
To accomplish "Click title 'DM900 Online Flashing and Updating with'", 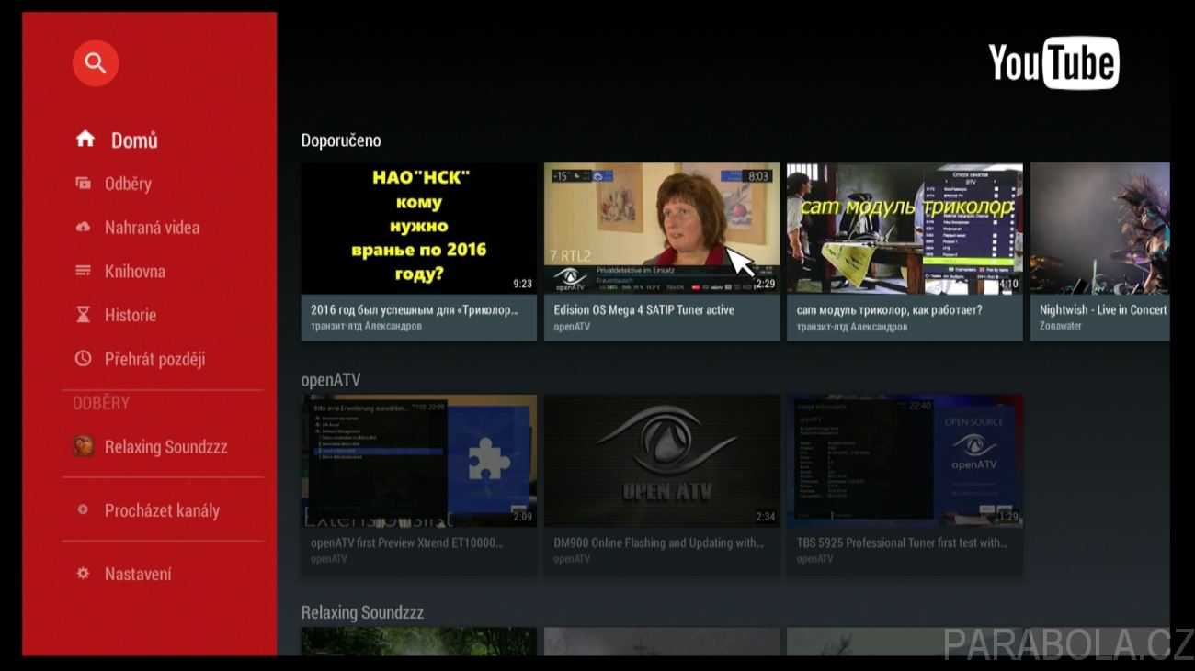I will coord(658,542).
